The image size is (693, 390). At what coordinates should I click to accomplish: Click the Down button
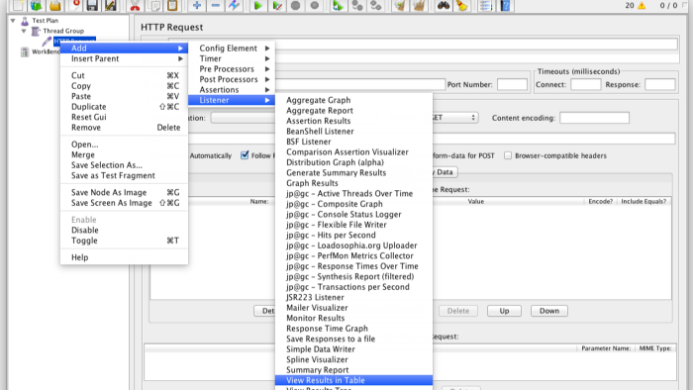(x=549, y=311)
